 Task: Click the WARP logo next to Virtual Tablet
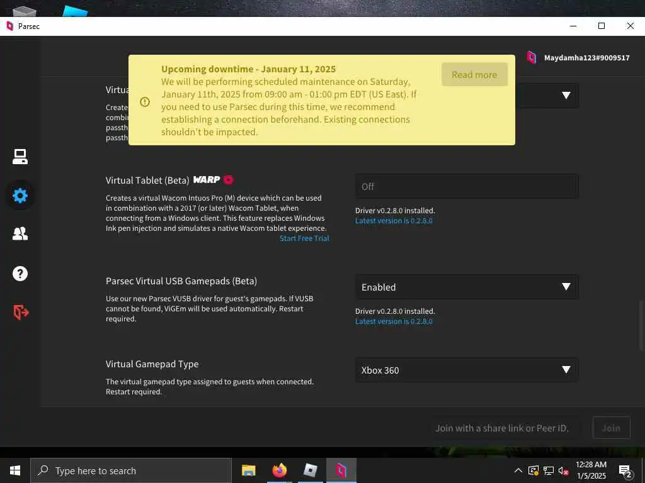(207, 179)
